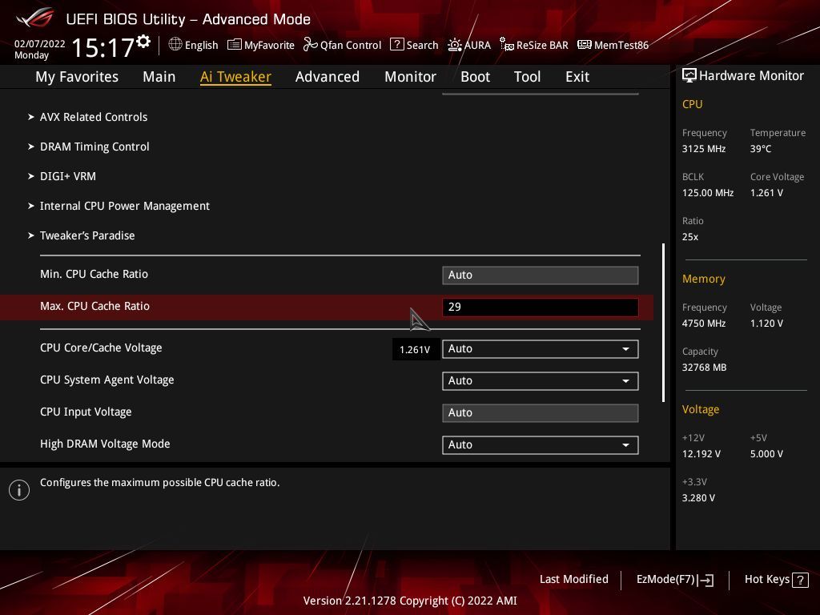Click the Search question-mark icon
This screenshot has height=615, width=820.
(x=397, y=45)
